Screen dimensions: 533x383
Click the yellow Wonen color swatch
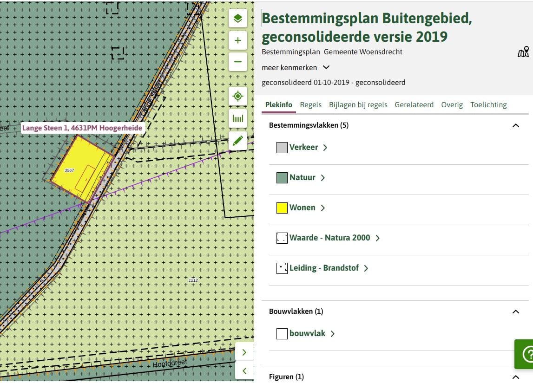tap(282, 208)
